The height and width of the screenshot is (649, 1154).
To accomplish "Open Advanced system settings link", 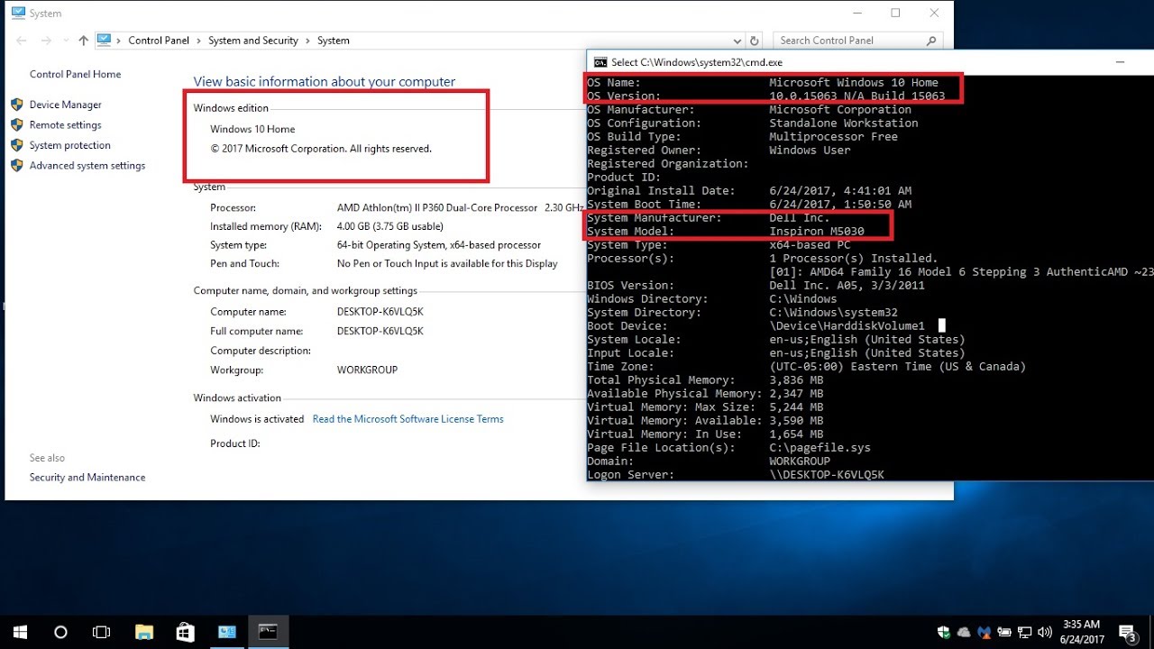I will pos(87,166).
